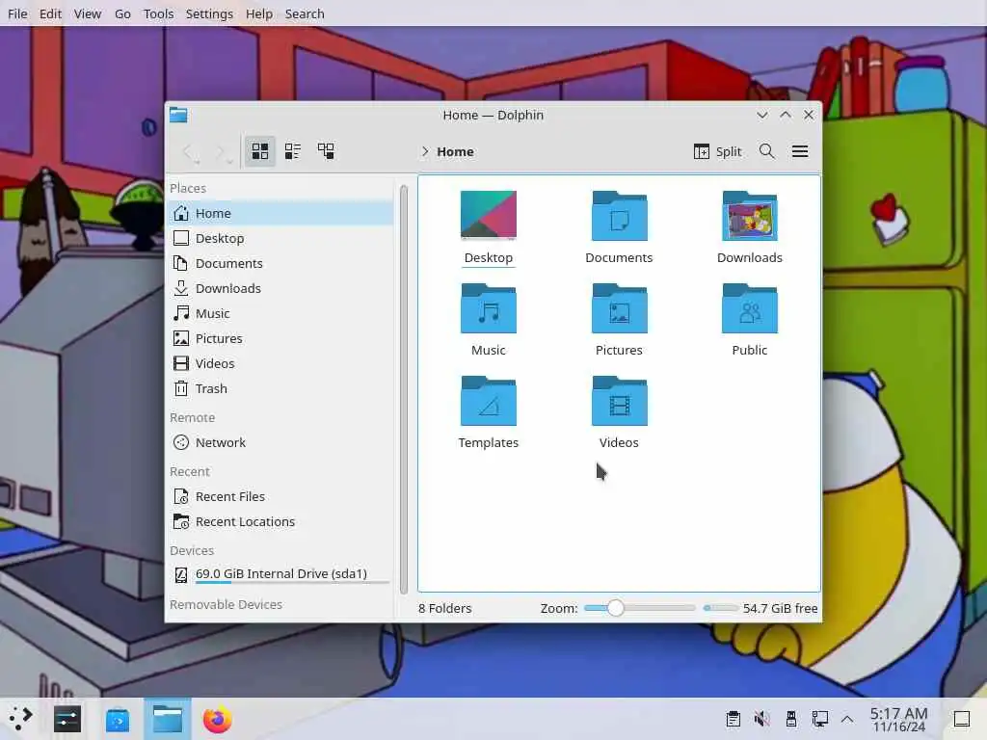Screen dimensions: 987x740
Task: Open Recent Files in sidebar
Action: pos(280,497)
